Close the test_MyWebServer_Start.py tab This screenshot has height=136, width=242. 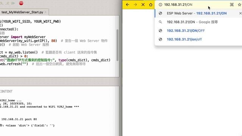[45, 12]
